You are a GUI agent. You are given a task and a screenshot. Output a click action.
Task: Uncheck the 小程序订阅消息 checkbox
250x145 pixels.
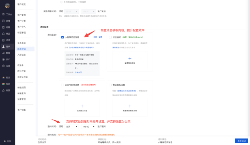click(x=62, y=37)
